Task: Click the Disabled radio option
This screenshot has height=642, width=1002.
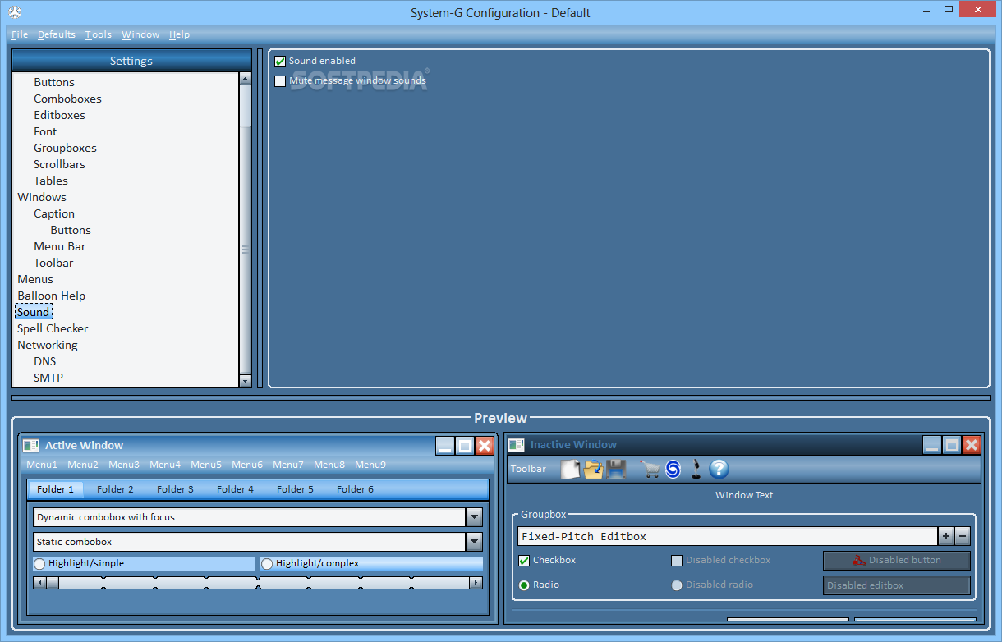Action: point(677,585)
